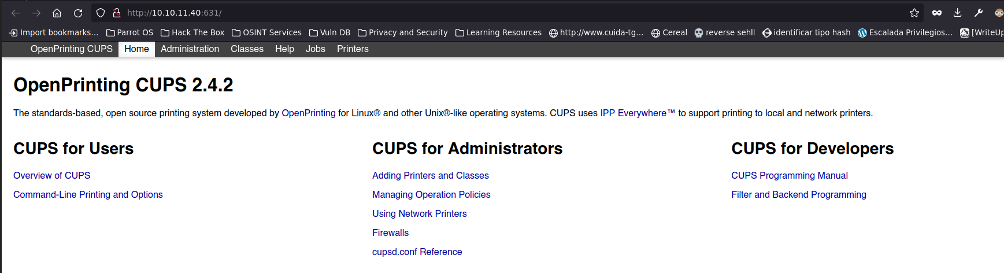
Task: Open the CUPS Programming Manual link
Action: pos(789,175)
